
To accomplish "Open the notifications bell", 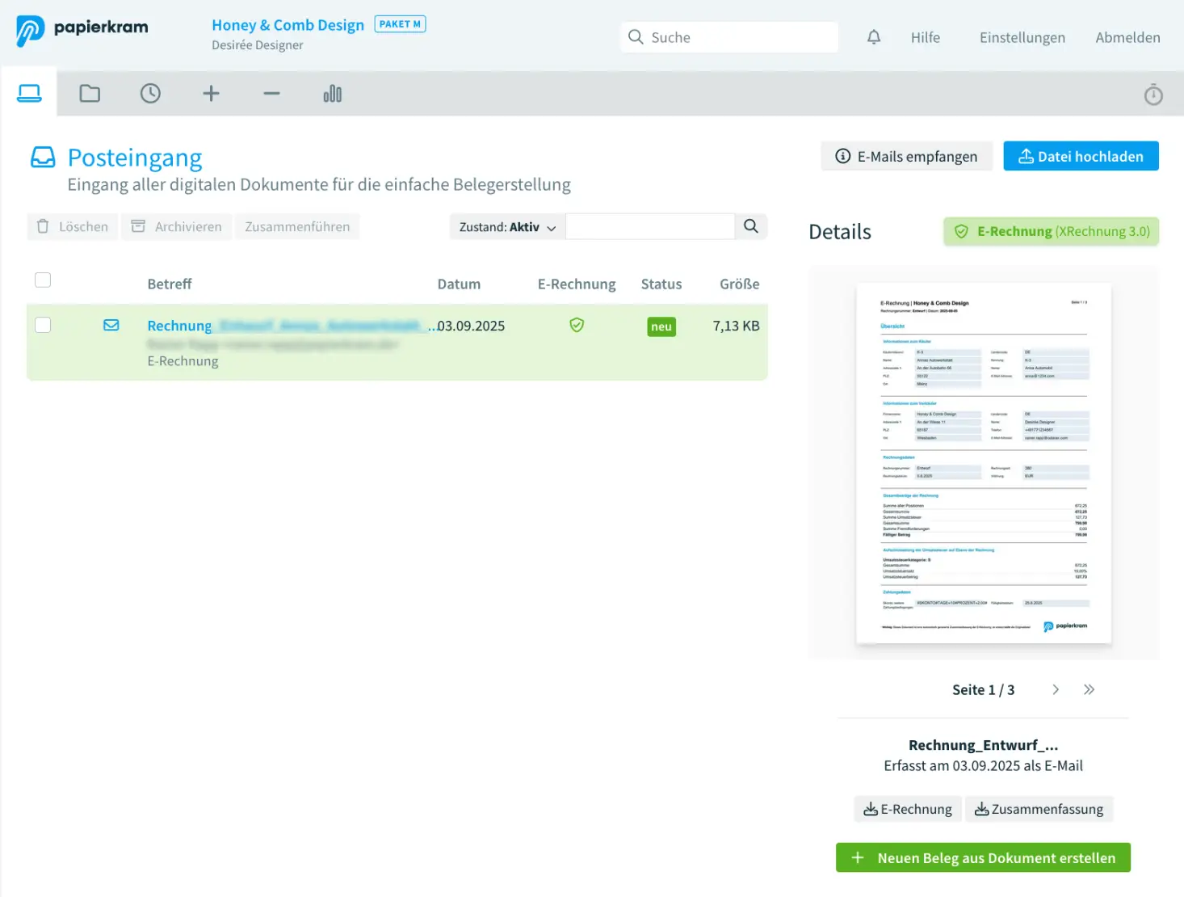I will [874, 37].
